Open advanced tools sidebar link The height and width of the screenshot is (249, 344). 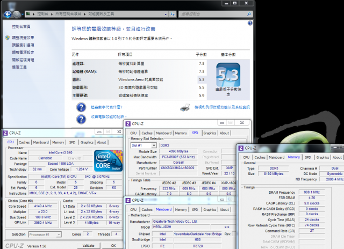click(x=19, y=67)
